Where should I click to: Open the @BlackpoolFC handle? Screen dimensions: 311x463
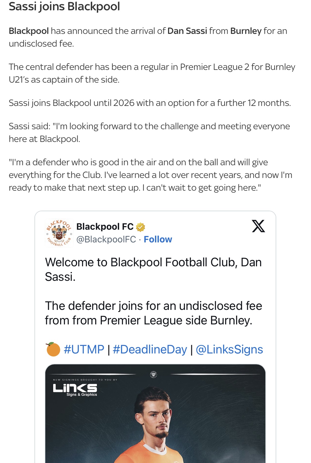tap(106, 239)
